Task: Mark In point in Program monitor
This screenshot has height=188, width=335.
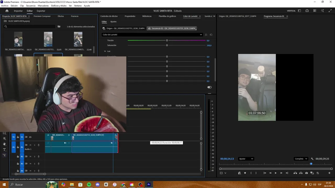Action: click(x=251, y=173)
